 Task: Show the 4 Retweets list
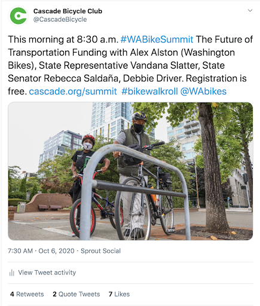click(x=27, y=294)
